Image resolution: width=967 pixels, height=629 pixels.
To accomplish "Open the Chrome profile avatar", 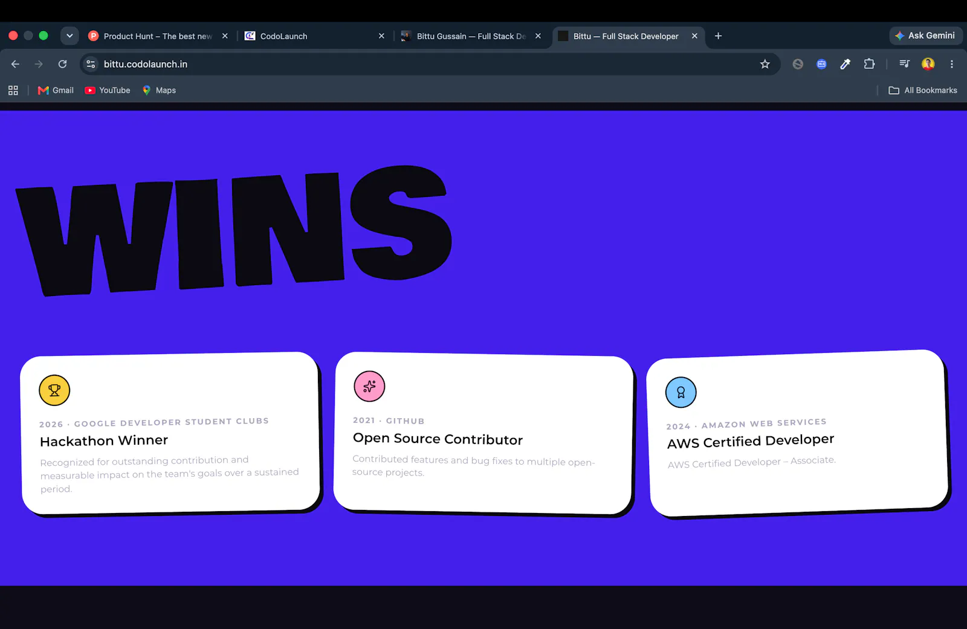I will point(928,64).
